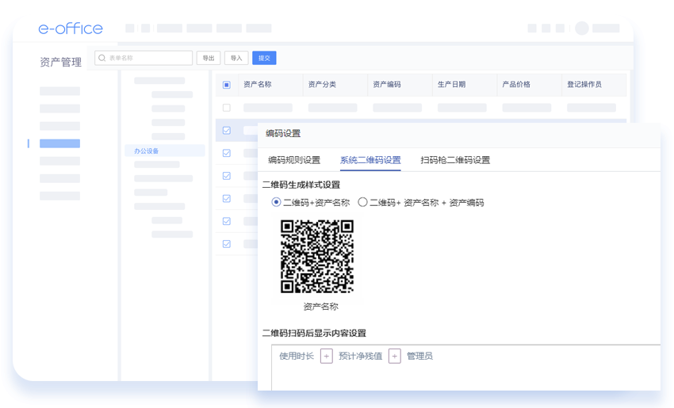Check the unchecked checkbox in first table row
Viewport: 674px width, 408px height.
[x=227, y=108]
